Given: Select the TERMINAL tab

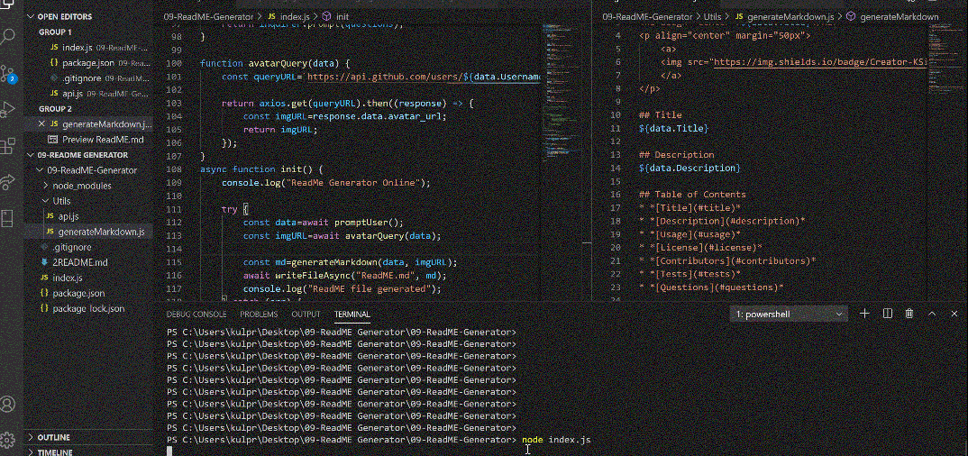Looking at the screenshot, I should (x=352, y=315).
